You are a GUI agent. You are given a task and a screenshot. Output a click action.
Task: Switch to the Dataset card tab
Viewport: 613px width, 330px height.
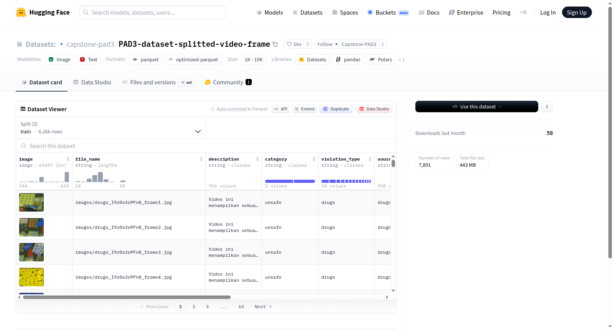coord(41,82)
